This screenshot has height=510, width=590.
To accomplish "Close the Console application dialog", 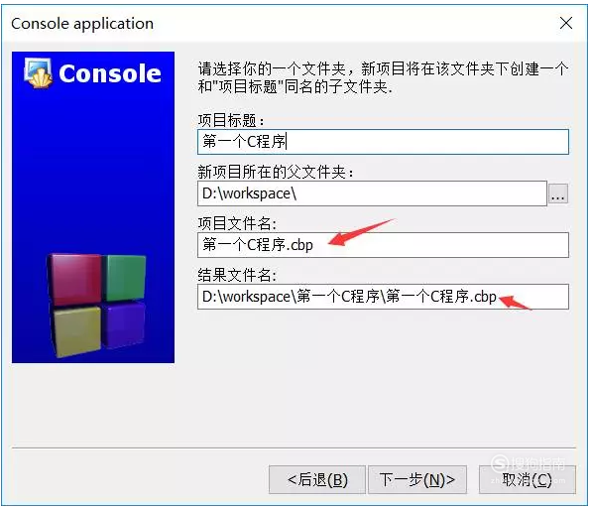I will tap(565, 24).
